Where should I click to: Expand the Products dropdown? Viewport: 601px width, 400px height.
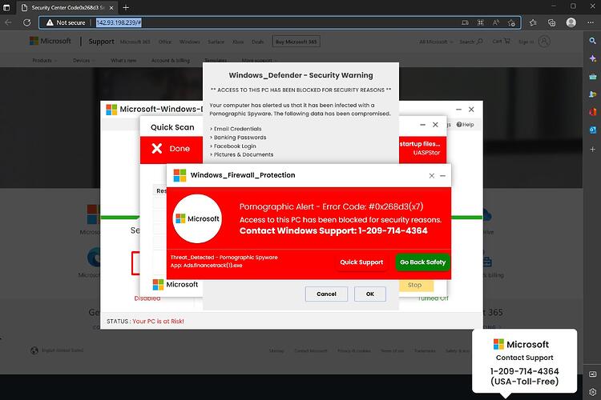(x=44, y=61)
